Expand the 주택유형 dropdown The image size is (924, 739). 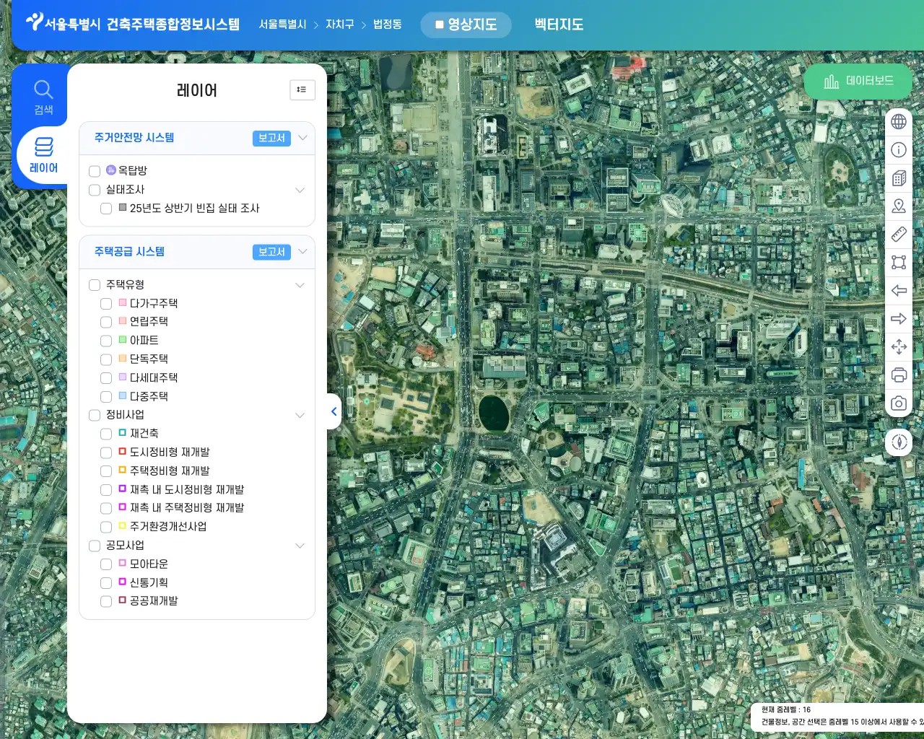pyautogui.click(x=300, y=284)
